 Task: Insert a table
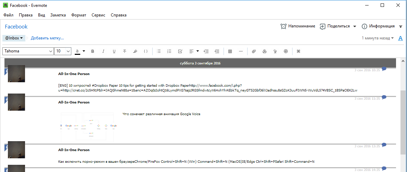pos(230,51)
